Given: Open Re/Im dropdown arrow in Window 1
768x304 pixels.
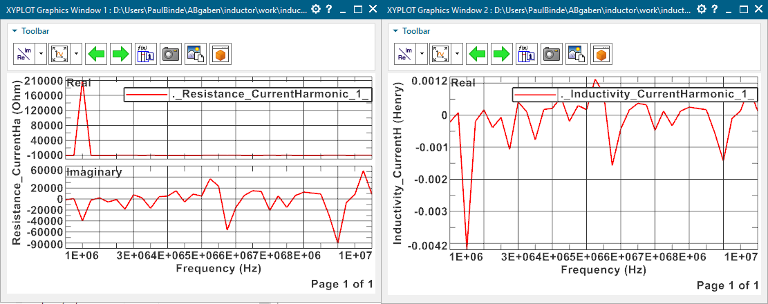Looking at the screenshot, I should (x=41, y=53).
